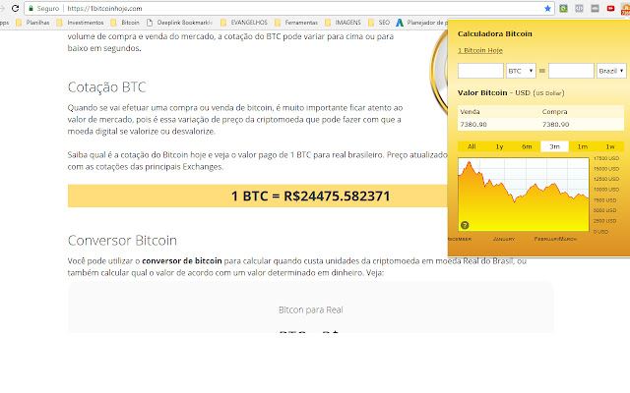Open the Ferramentas bookmark folder
This screenshot has width=630, height=393.
pos(296,23)
